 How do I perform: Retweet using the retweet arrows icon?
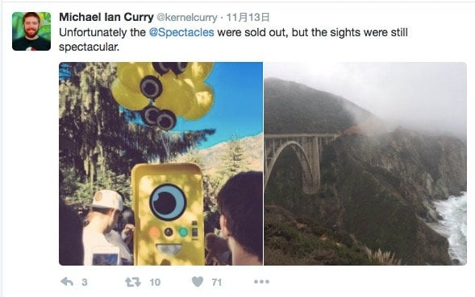pyautogui.click(x=133, y=283)
